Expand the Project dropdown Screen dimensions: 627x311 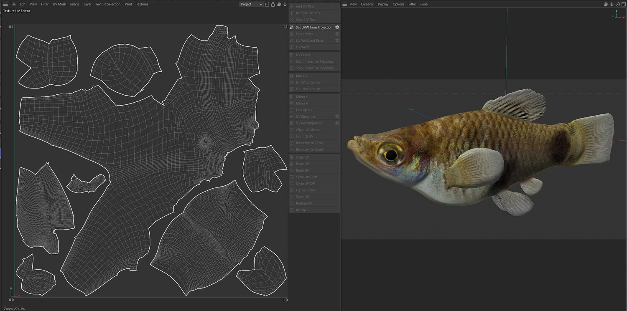pyautogui.click(x=251, y=4)
